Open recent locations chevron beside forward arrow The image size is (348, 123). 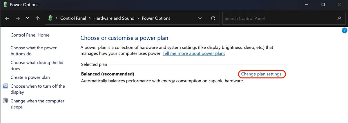[x=28, y=18]
